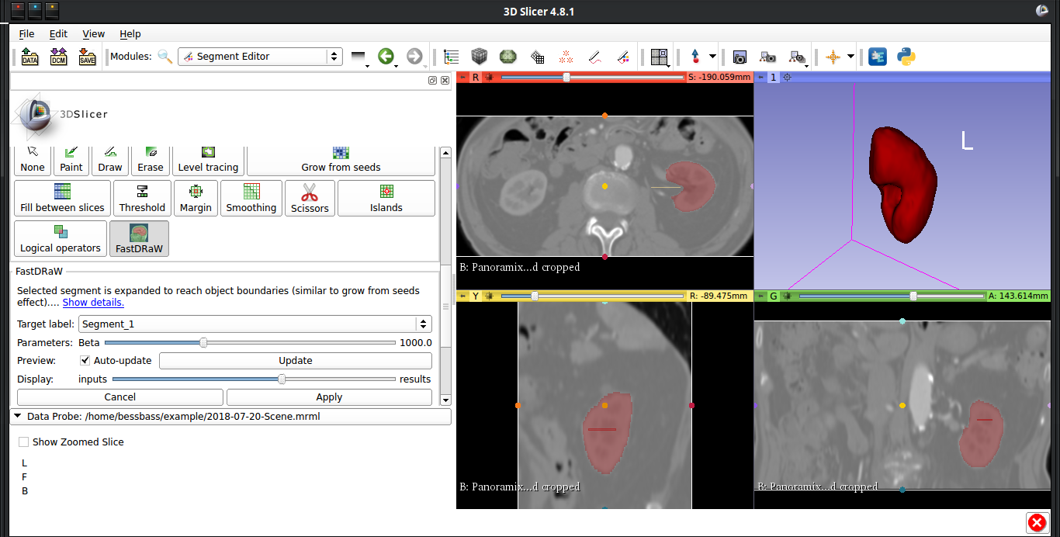
Task: Open the File menu
Action: tap(26, 33)
